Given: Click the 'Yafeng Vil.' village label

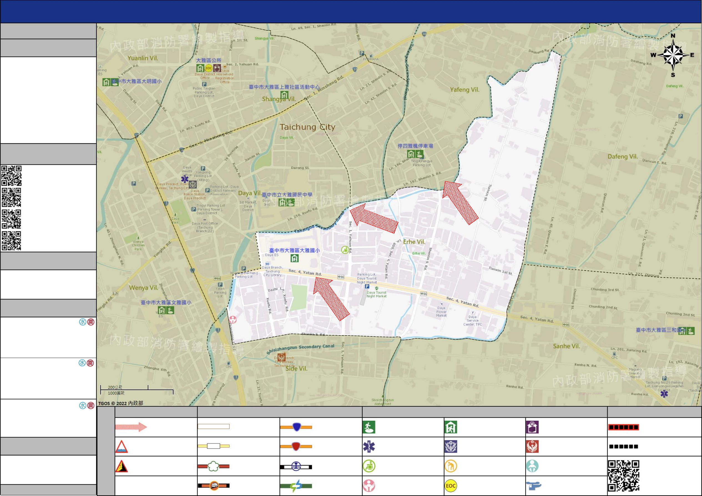Looking at the screenshot, I should point(464,90).
